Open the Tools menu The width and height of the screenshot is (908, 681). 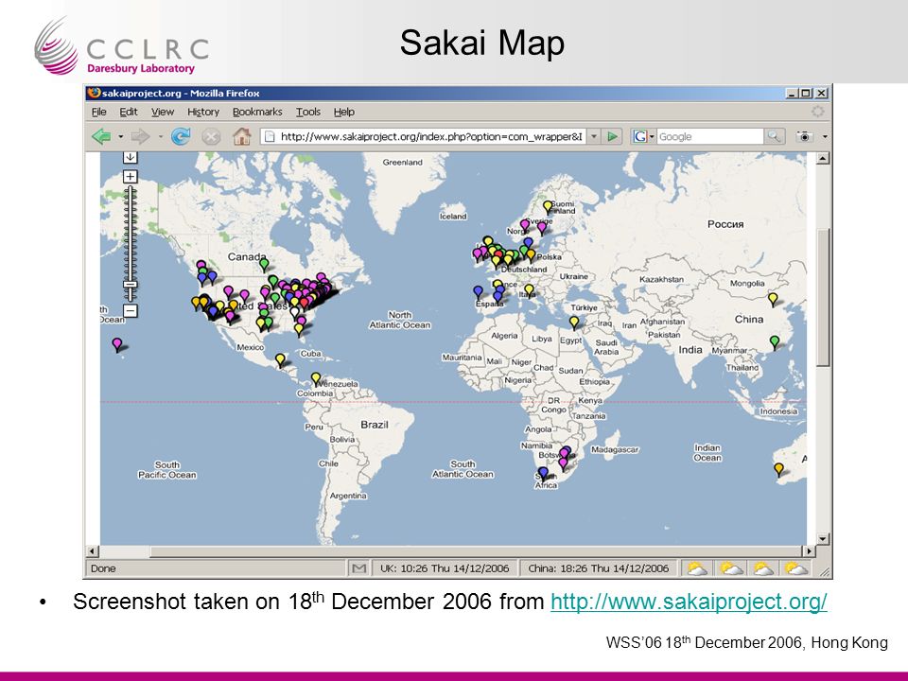click(x=308, y=112)
